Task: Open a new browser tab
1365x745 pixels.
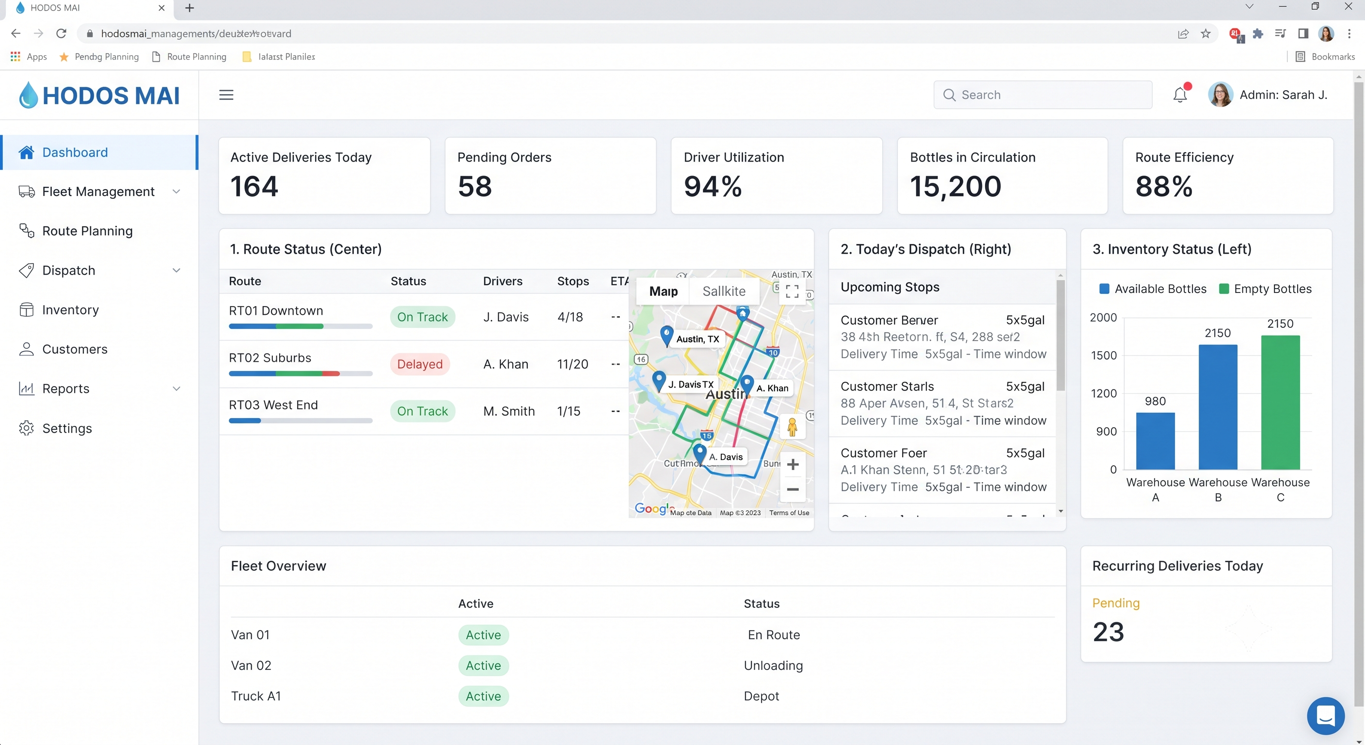Action: point(190,8)
